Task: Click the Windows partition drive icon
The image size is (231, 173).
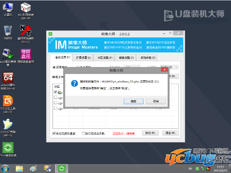Action: 60,92
